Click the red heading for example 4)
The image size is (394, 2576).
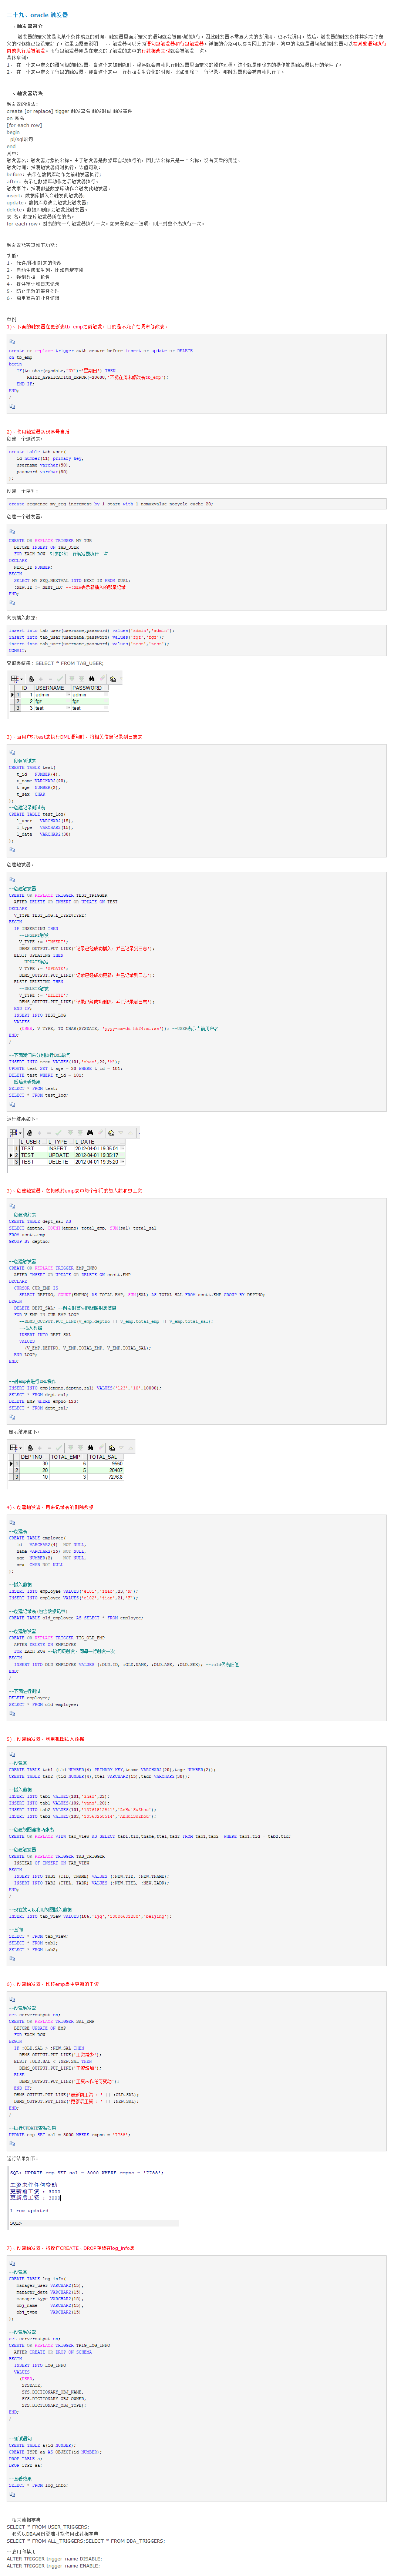pos(50,1507)
